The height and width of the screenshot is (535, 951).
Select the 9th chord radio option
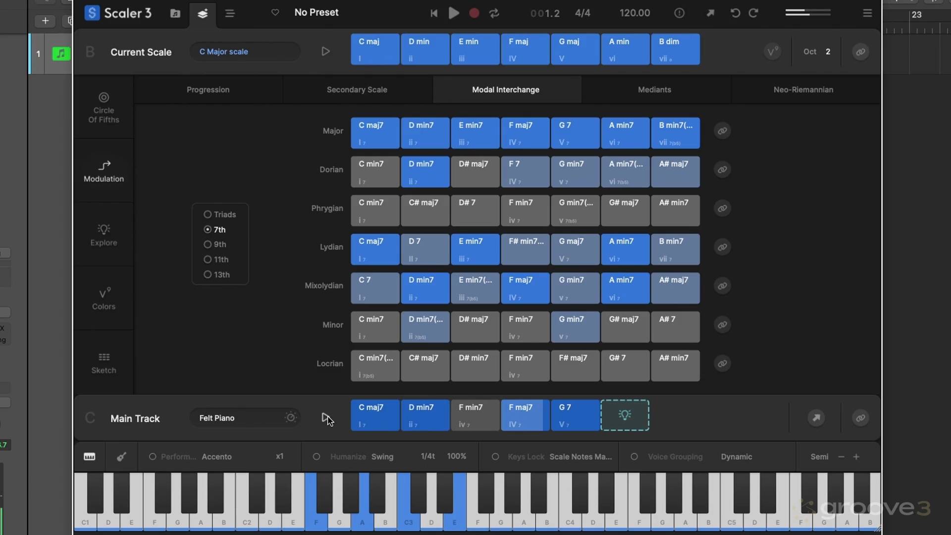coord(208,245)
